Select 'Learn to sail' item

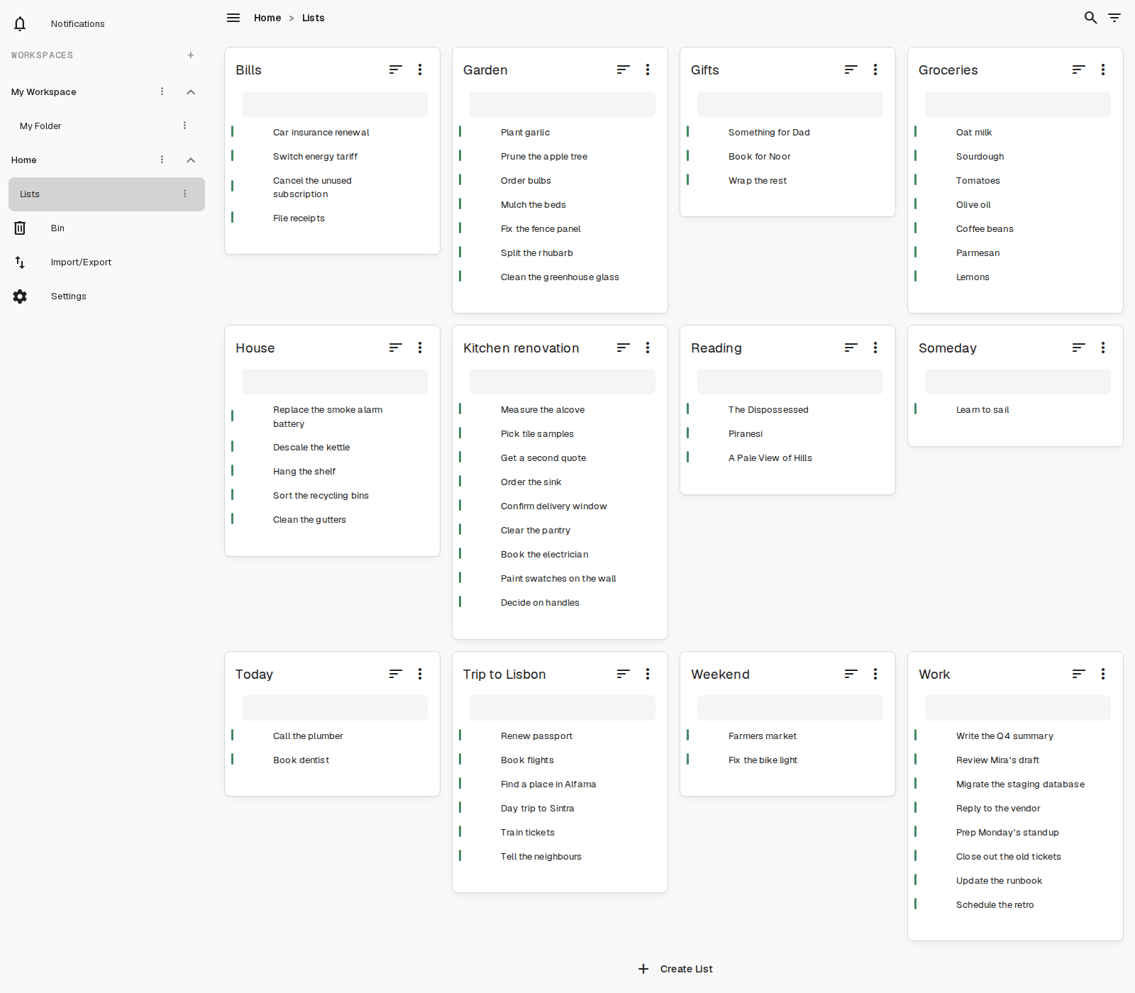click(982, 410)
